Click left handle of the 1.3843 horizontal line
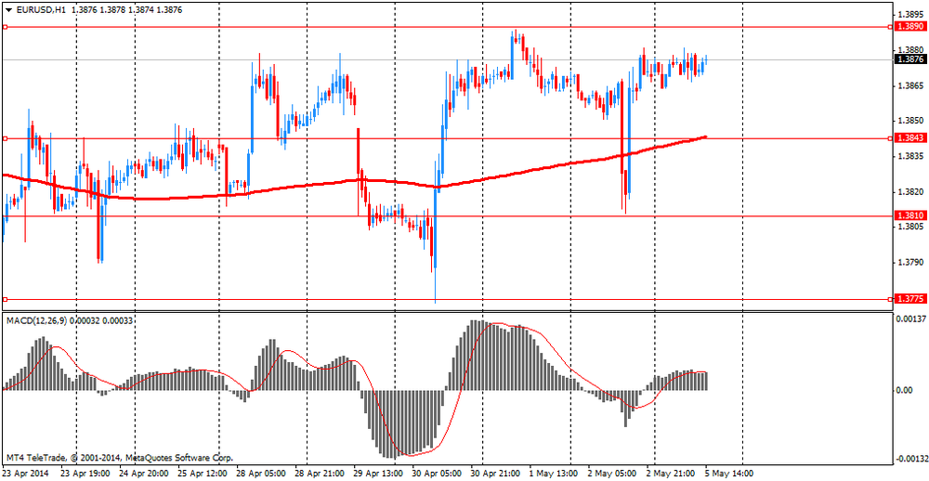This screenshot has width=929, height=481. coord(6,138)
